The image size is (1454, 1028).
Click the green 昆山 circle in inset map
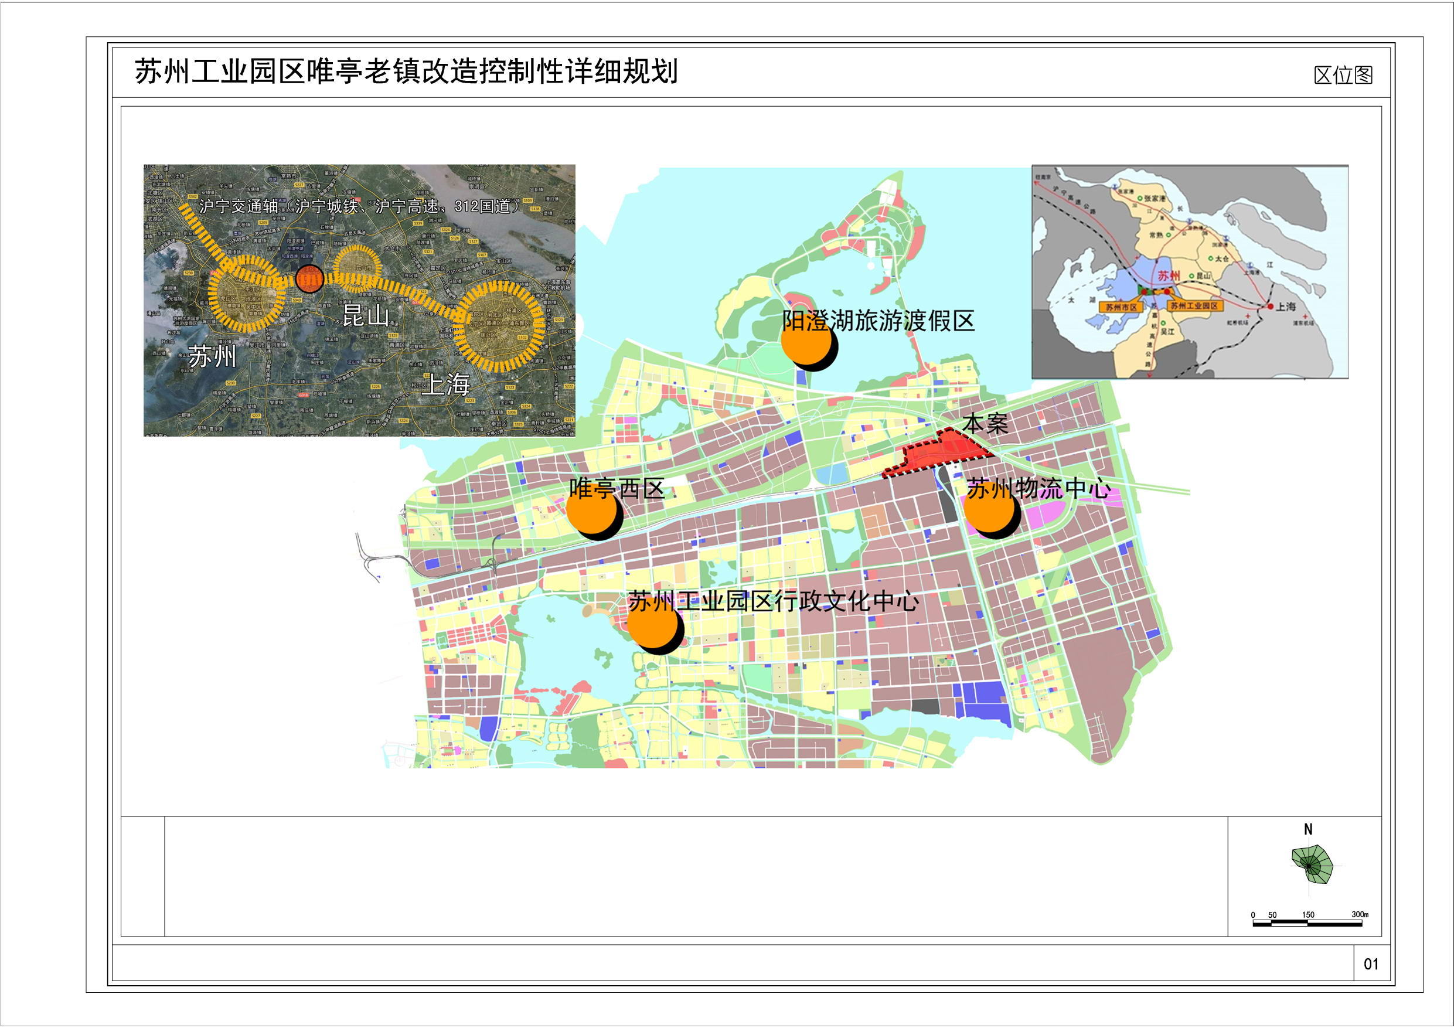[x=1192, y=276]
